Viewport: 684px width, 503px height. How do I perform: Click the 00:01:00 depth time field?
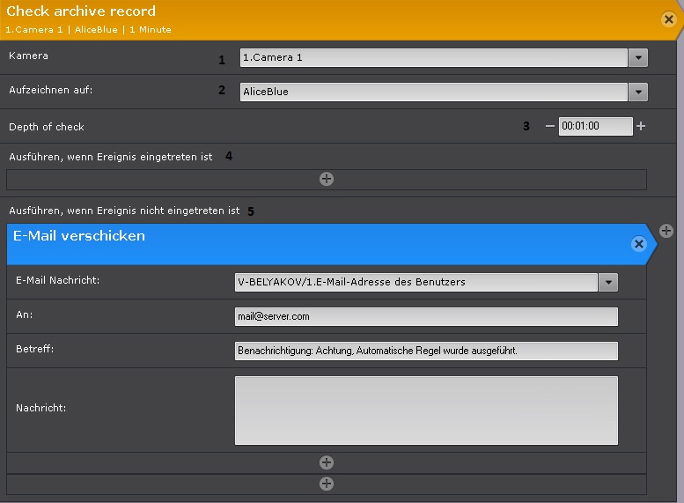click(x=594, y=126)
